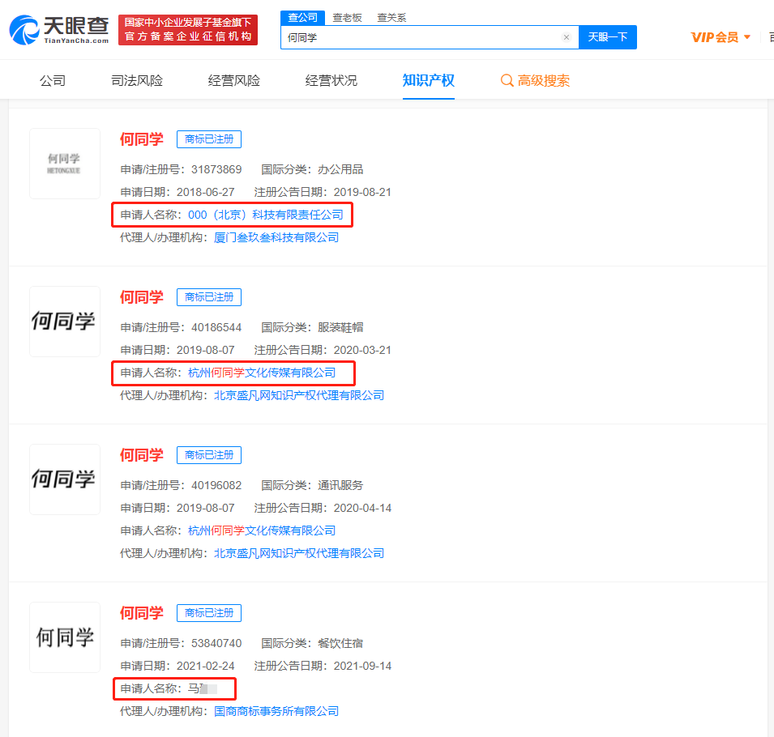774x737 pixels.
Task: Open trademark thumbnail for registration 40196082
Action: [x=65, y=479]
